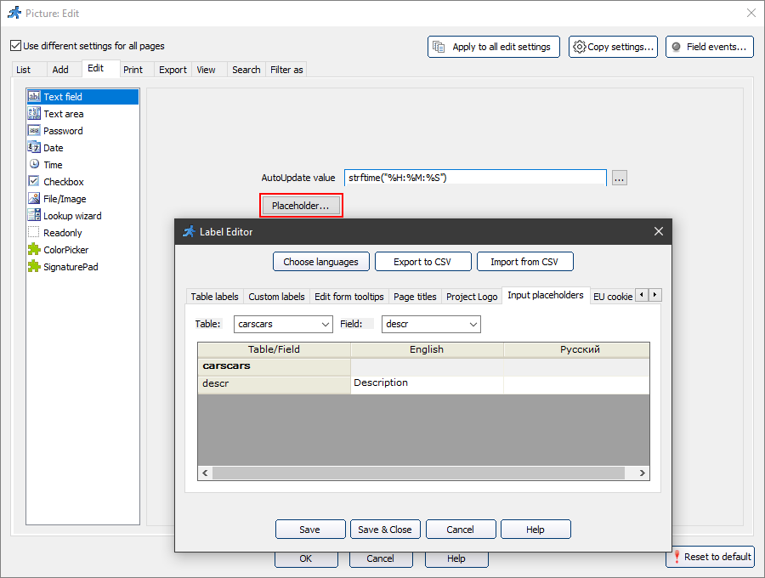This screenshot has height=578, width=765.
Task: Choose the Time clock icon
Action: tap(34, 165)
